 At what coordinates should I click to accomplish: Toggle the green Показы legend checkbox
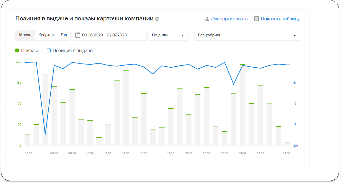click(17, 51)
